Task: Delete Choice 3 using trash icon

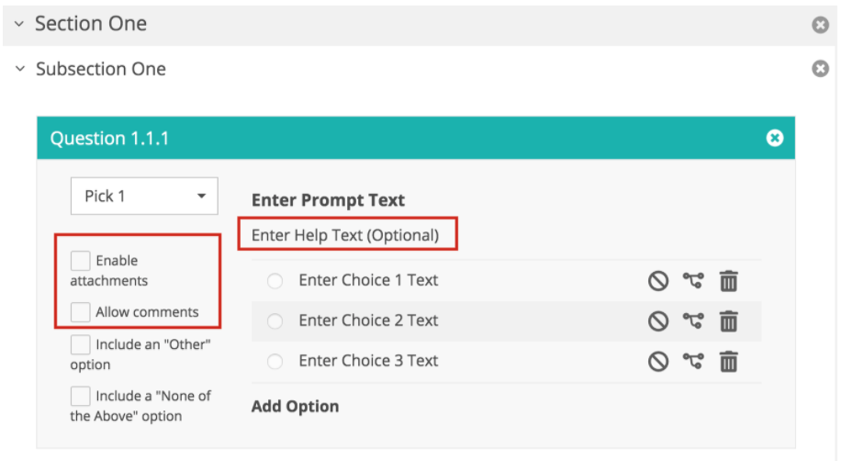Action: point(729,362)
